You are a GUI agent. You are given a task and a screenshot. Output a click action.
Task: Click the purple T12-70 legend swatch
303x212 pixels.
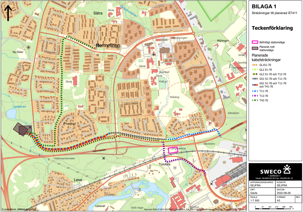click(255, 96)
